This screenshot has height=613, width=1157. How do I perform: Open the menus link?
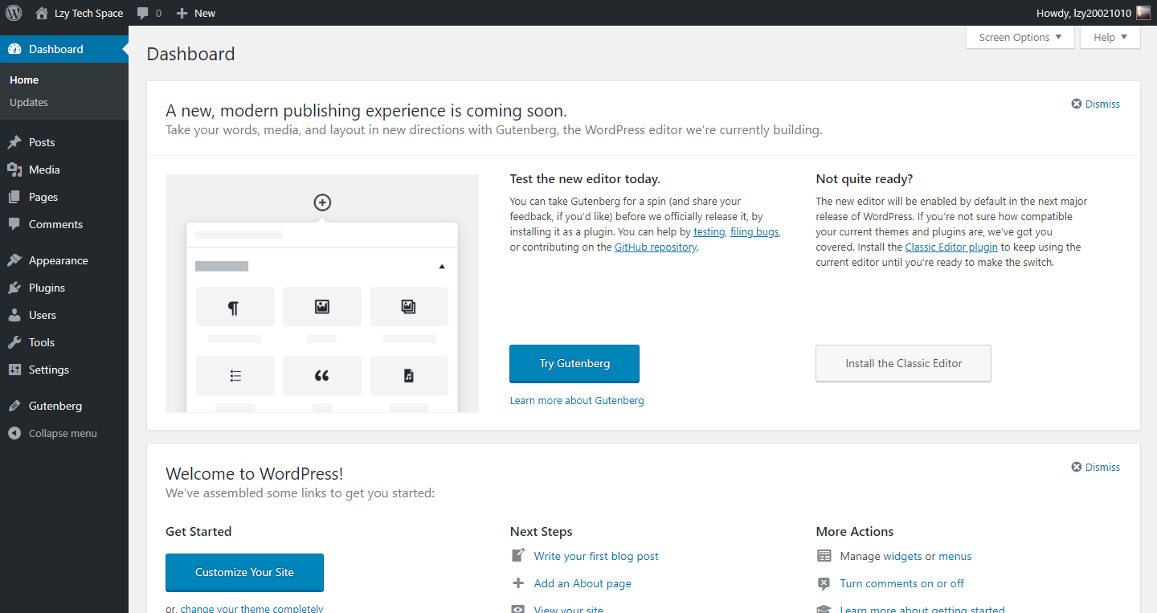pos(955,556)
